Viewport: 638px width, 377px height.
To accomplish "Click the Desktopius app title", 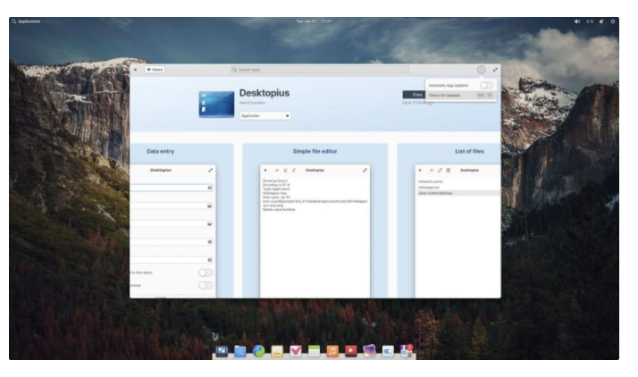I will click(x=264, y=93).
